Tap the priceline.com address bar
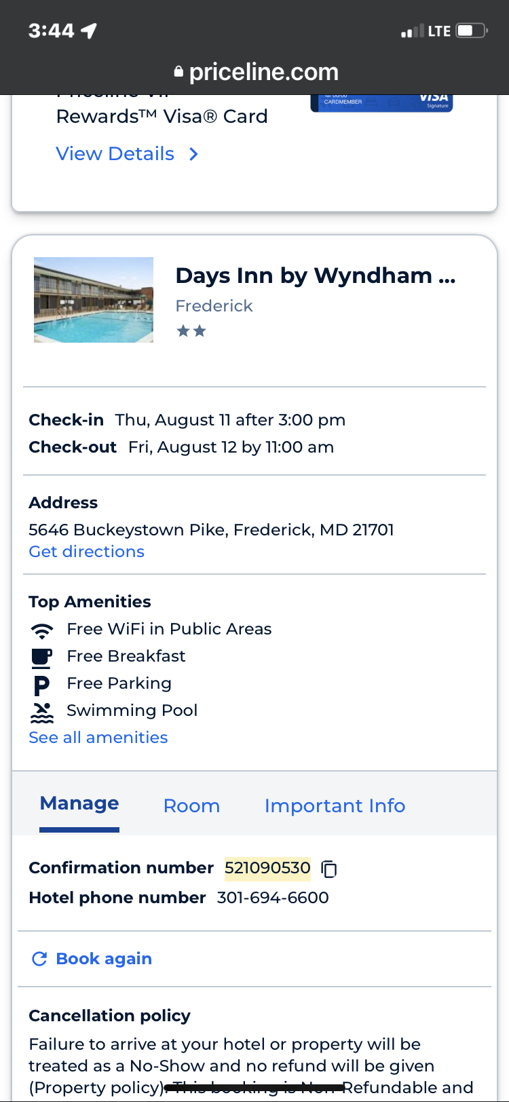Image resolution: width=509 pixels, height=1102 pixels. (263, 72)
